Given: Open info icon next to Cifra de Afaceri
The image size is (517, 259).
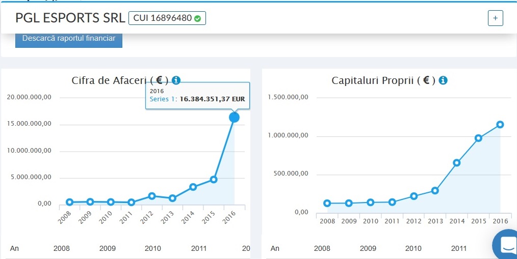Looking at the screenshot, I should [x=176, y=80].
